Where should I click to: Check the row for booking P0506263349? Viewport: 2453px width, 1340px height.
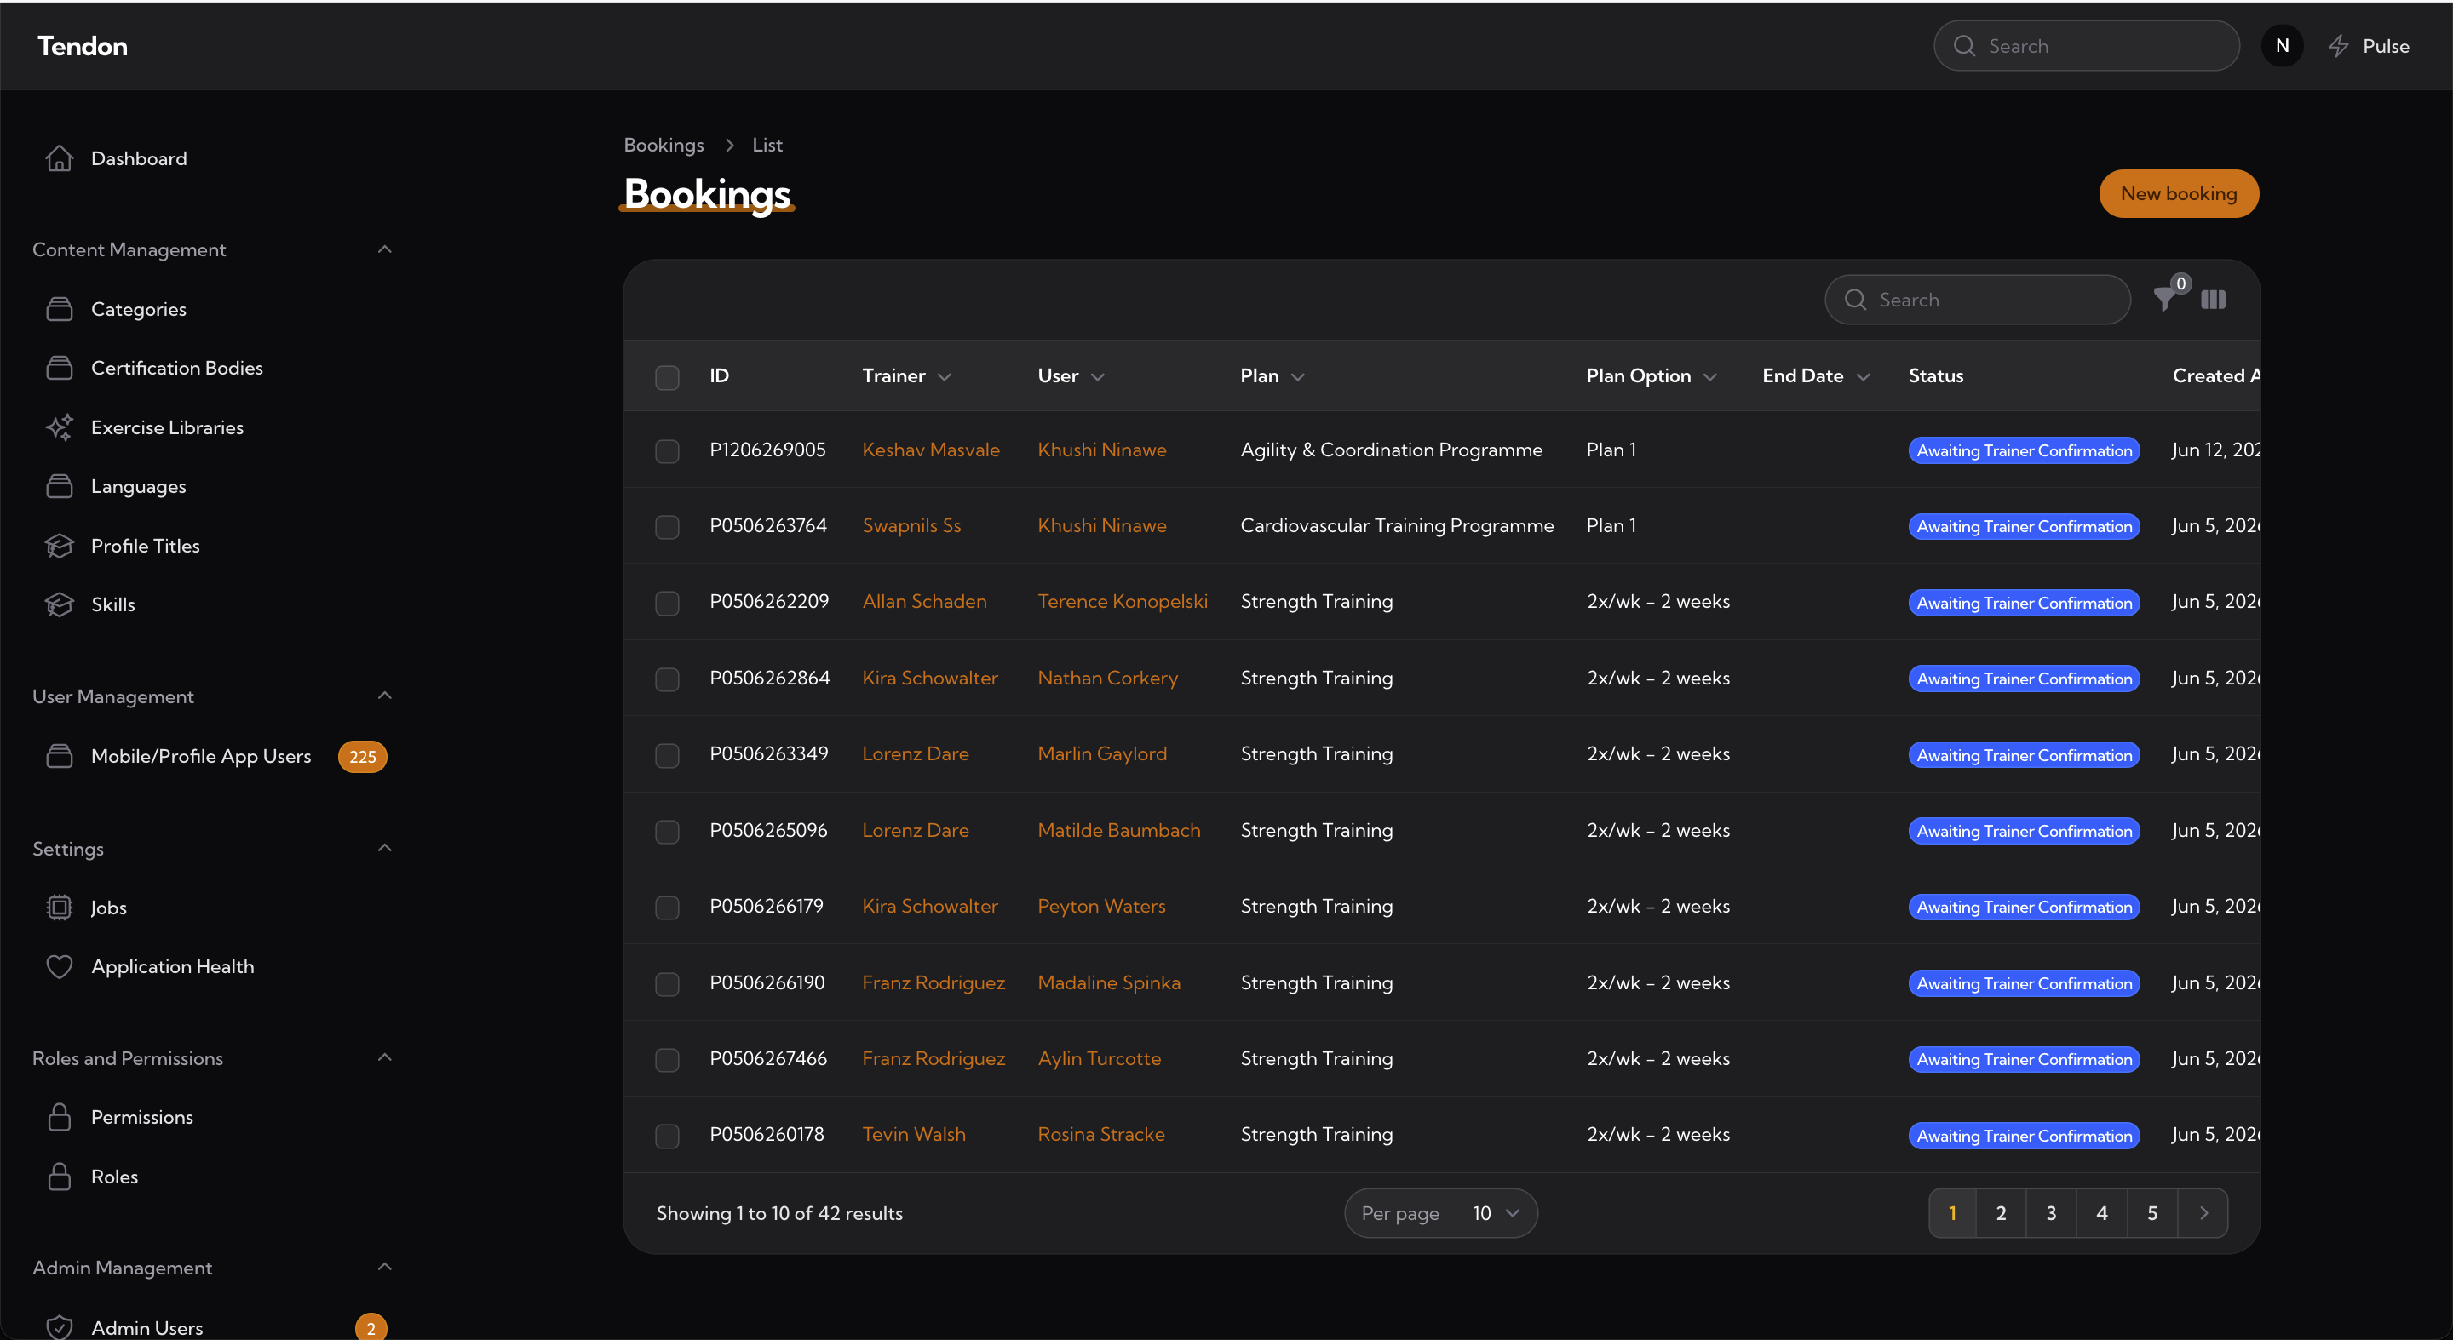pyautogui.click(x=668, y=756)
